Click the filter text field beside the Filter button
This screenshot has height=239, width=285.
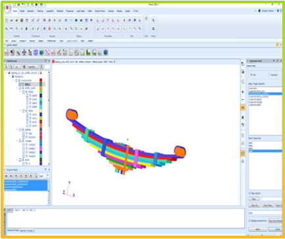pyautogui.click(x=271, y=199)
